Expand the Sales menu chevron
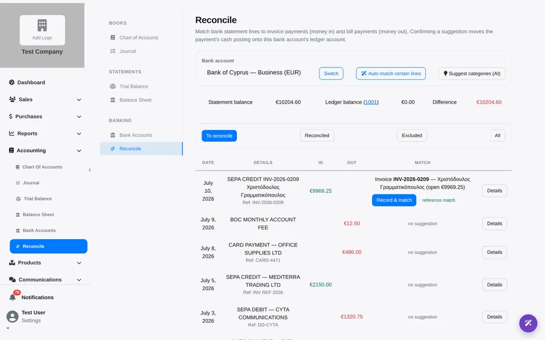The height and width of the screenshot is (340, 545). [79, 100]
